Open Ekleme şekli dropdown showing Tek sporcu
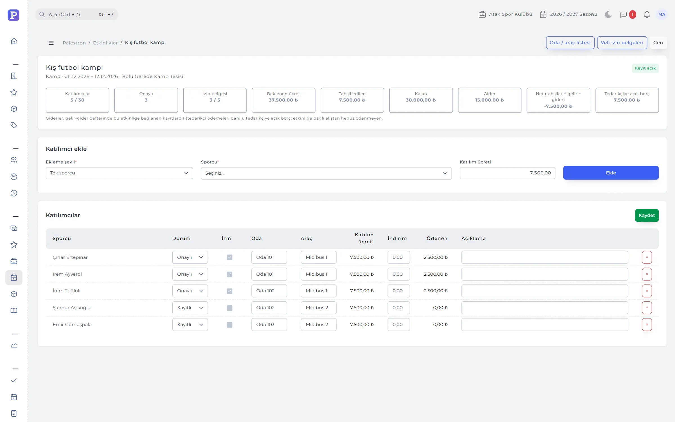The image size is (675, 422). (x=119, y=173)
